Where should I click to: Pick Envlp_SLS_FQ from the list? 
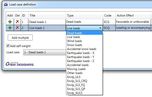click(x=84, y=85)
